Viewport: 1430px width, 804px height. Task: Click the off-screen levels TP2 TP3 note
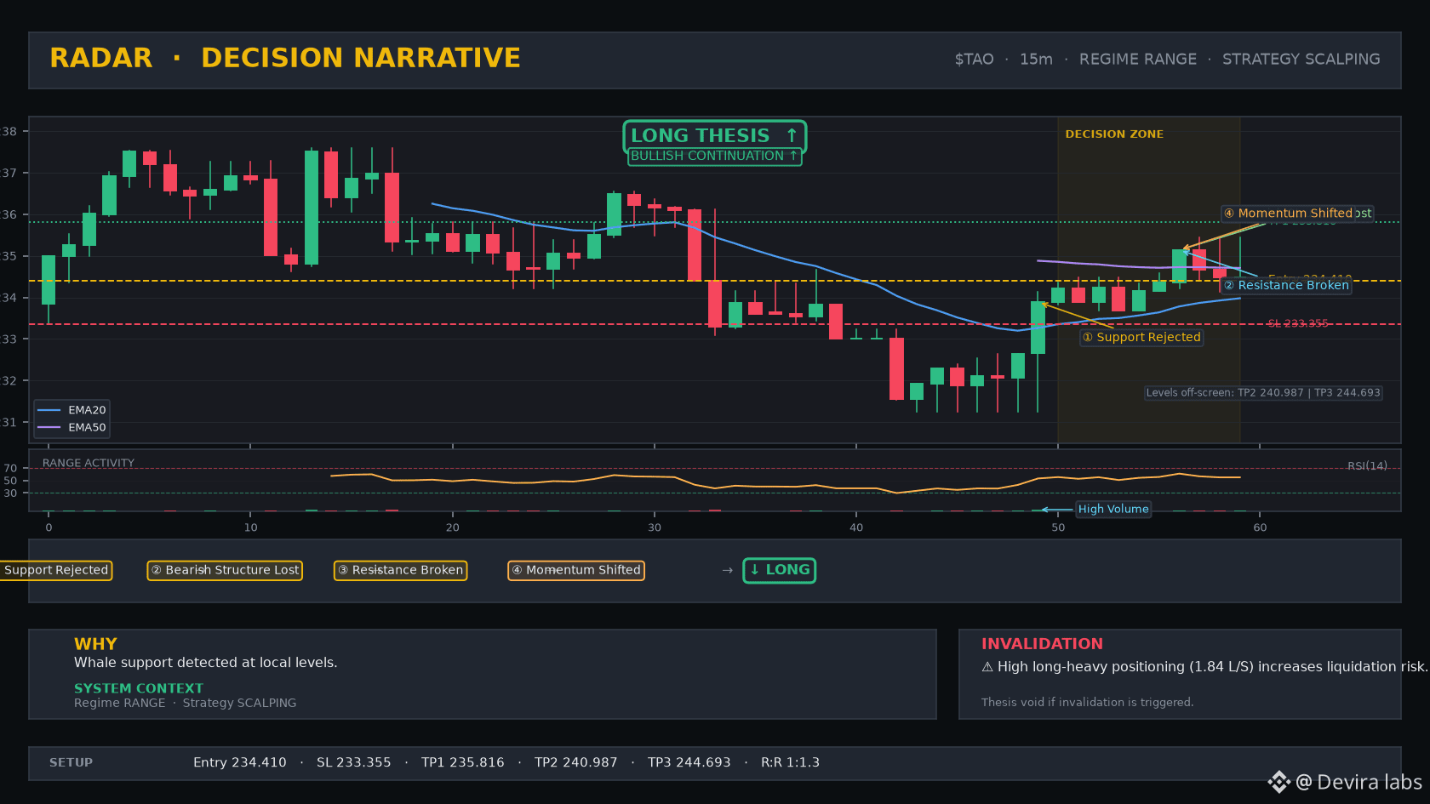(x=1263, y=393)
